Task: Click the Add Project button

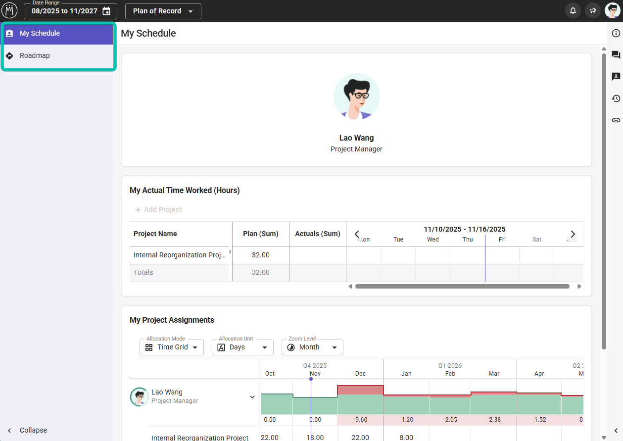Action: coord(158,210)
